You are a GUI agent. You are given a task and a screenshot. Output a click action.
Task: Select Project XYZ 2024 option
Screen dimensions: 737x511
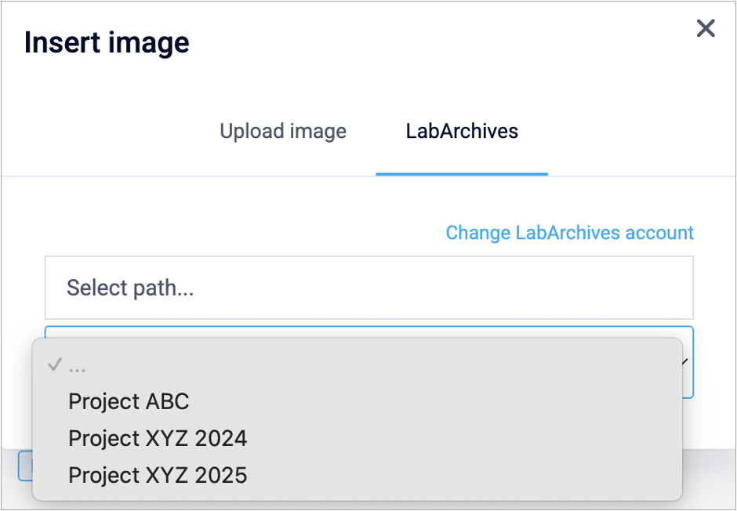158,438
